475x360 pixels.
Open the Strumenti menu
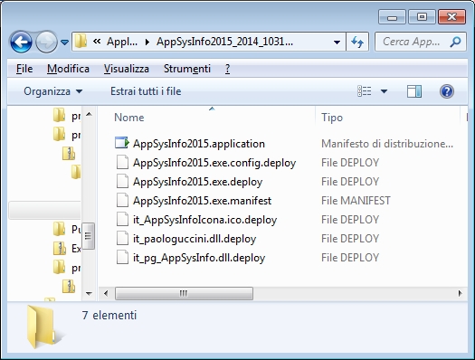[187, 69]
